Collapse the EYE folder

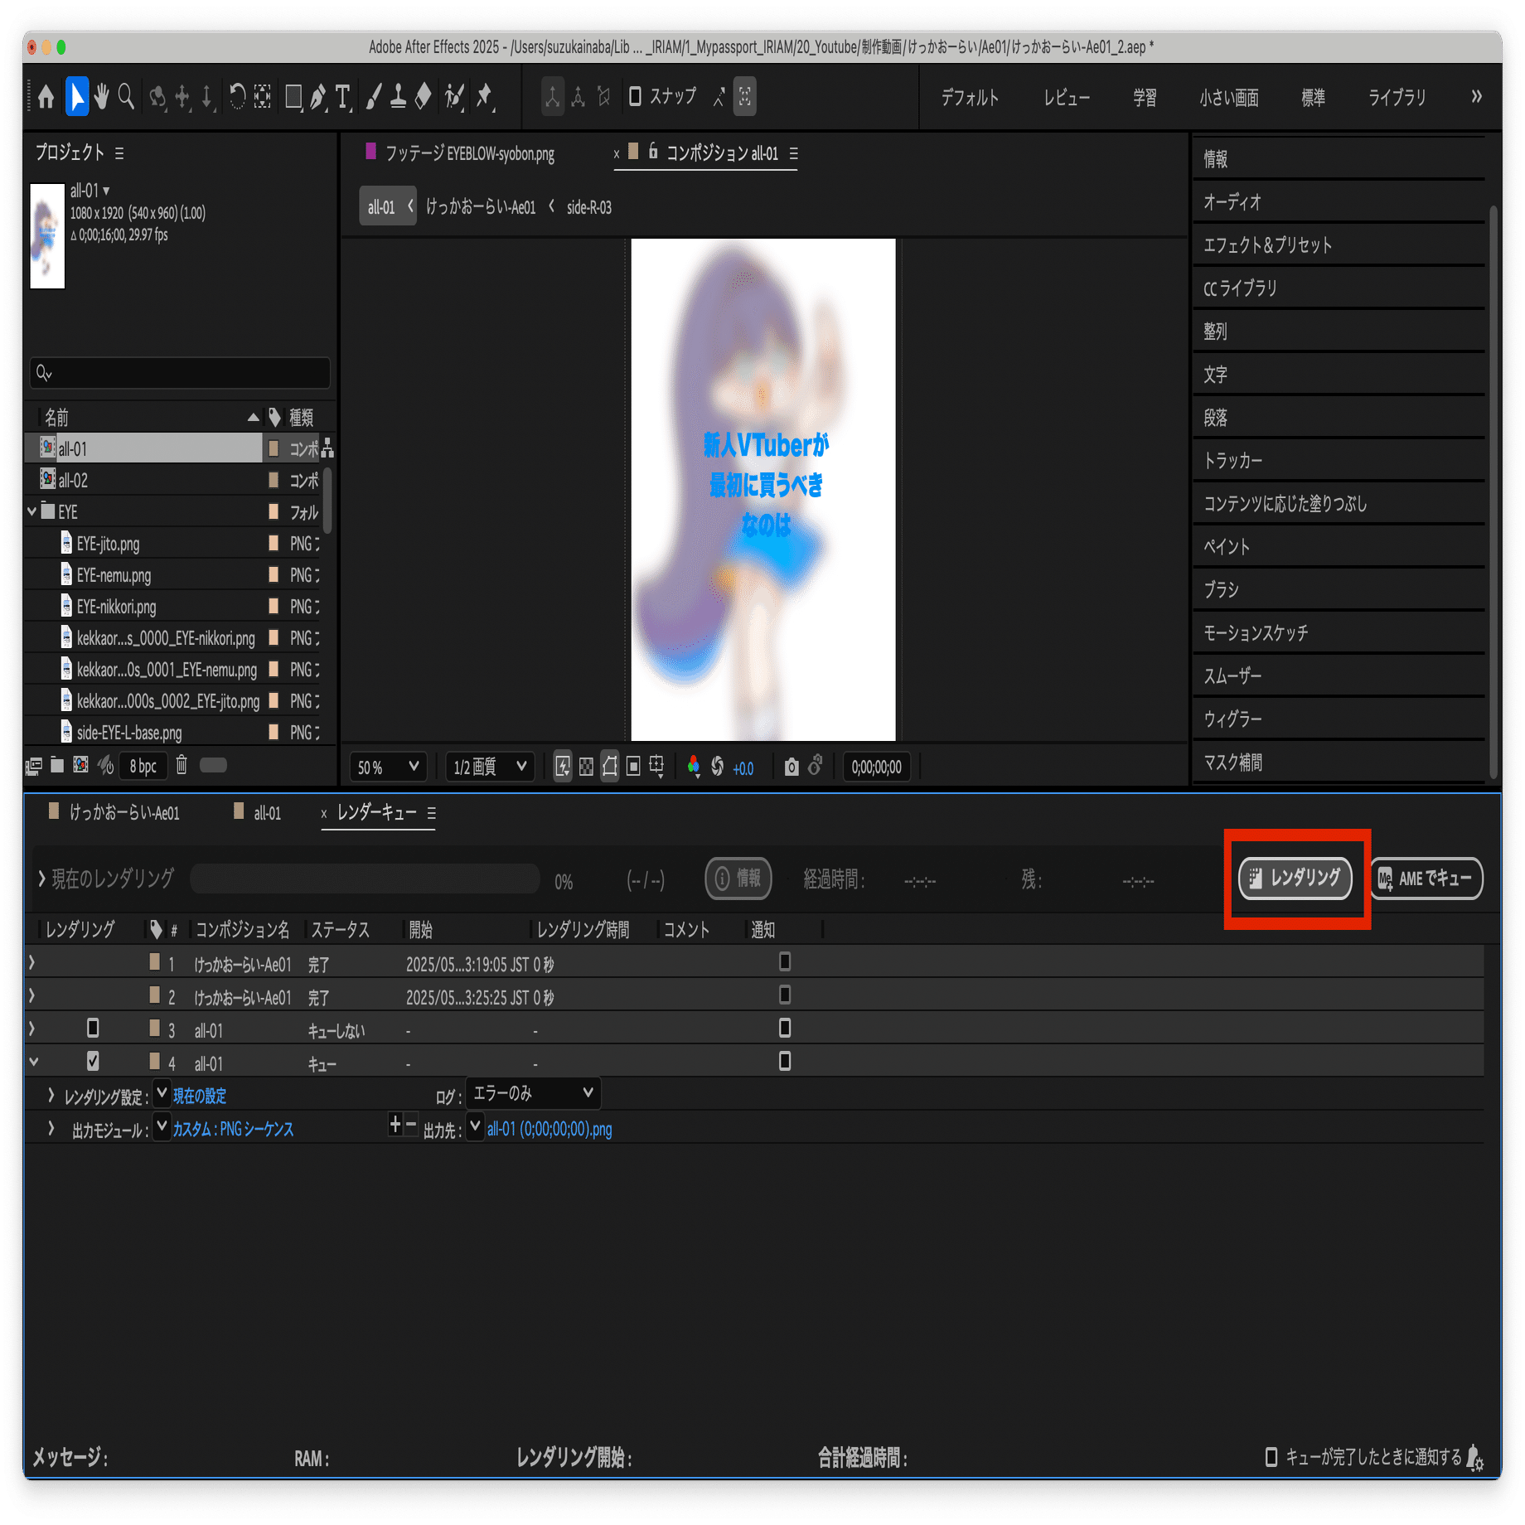pos(32,511)
